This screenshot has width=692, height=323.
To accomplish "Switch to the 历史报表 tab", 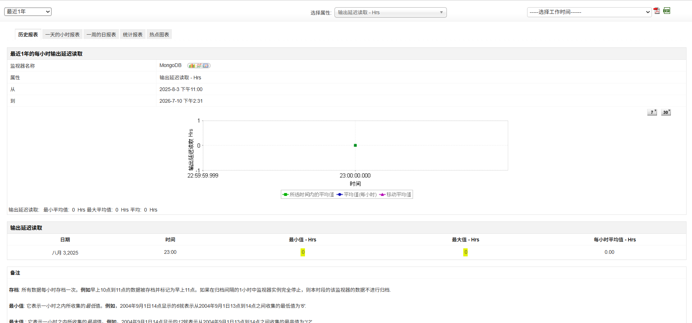I will pyautogui.click(x=28, y=35).
